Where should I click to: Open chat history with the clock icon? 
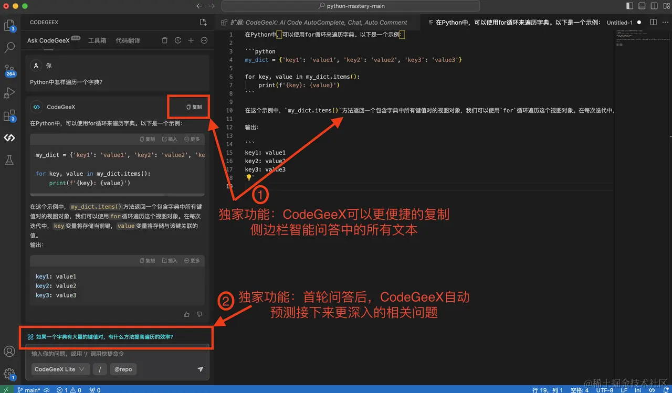[x=178, y=40]
